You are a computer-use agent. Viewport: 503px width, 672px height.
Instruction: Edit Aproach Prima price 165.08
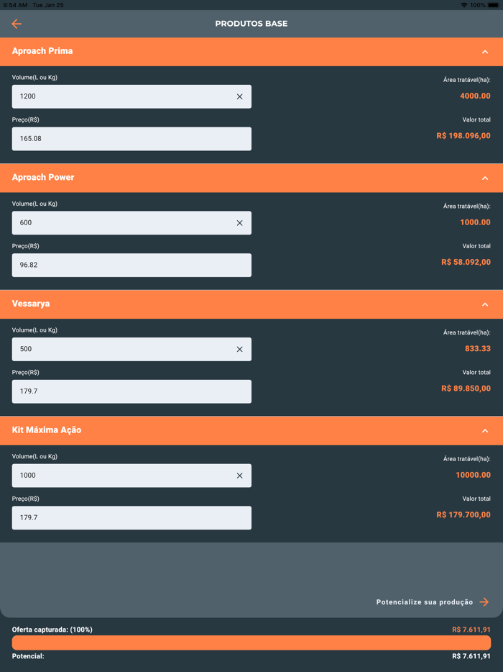pos(131,138)
